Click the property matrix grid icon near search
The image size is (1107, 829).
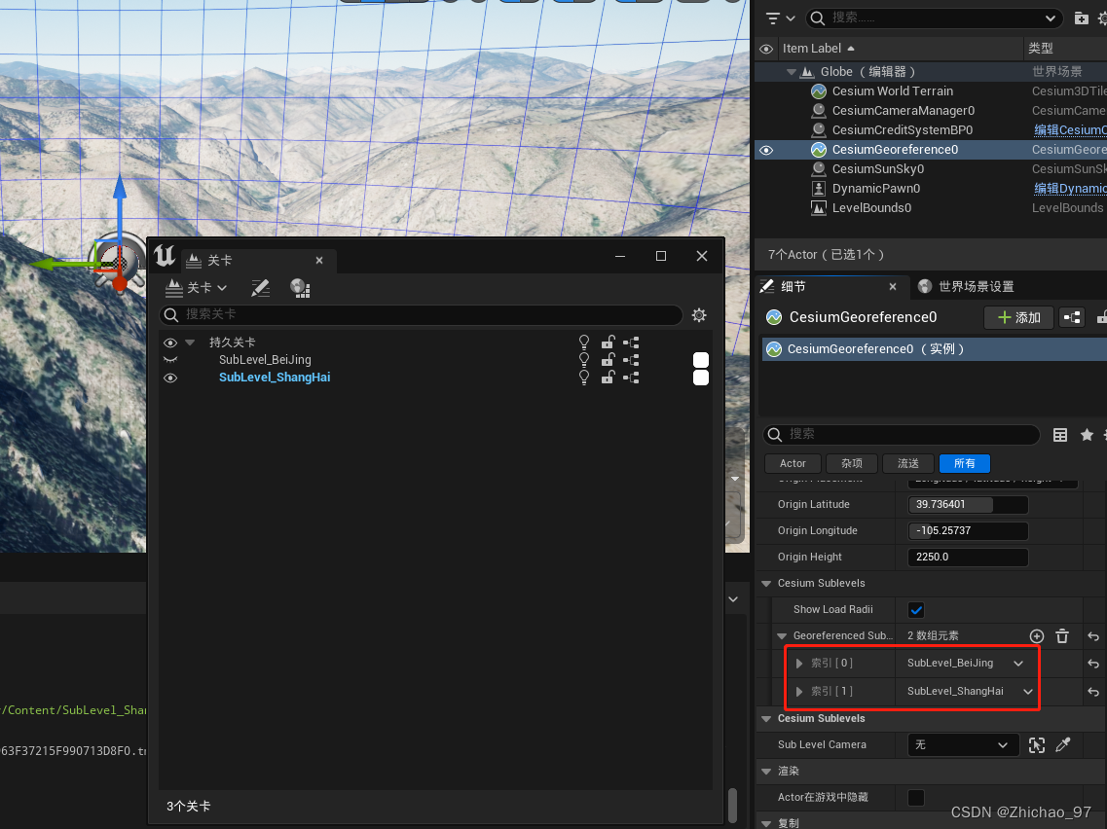point(1060,434)
